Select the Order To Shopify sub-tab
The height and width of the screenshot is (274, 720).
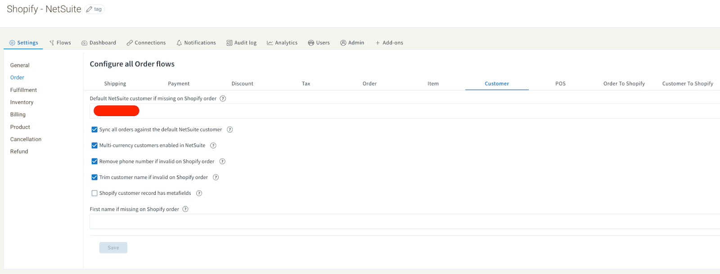(624, 84)
